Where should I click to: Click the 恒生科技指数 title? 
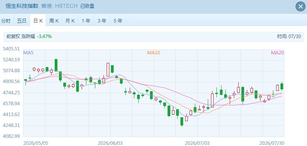[x=22, y=6]
